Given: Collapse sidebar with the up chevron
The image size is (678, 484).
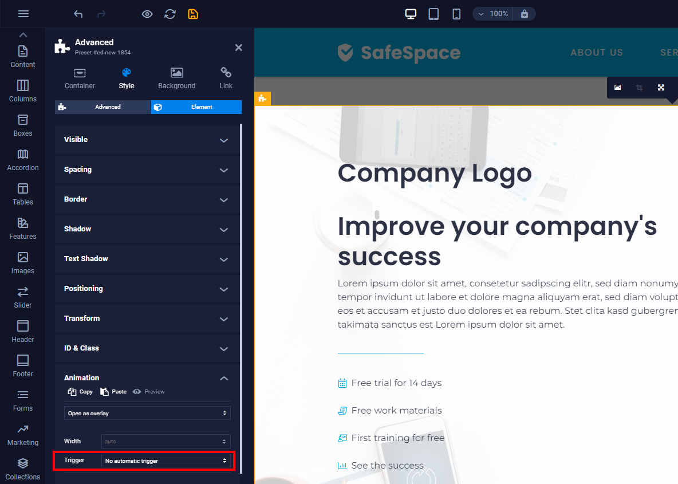Looking at the screenshot, I should [23, 34].
